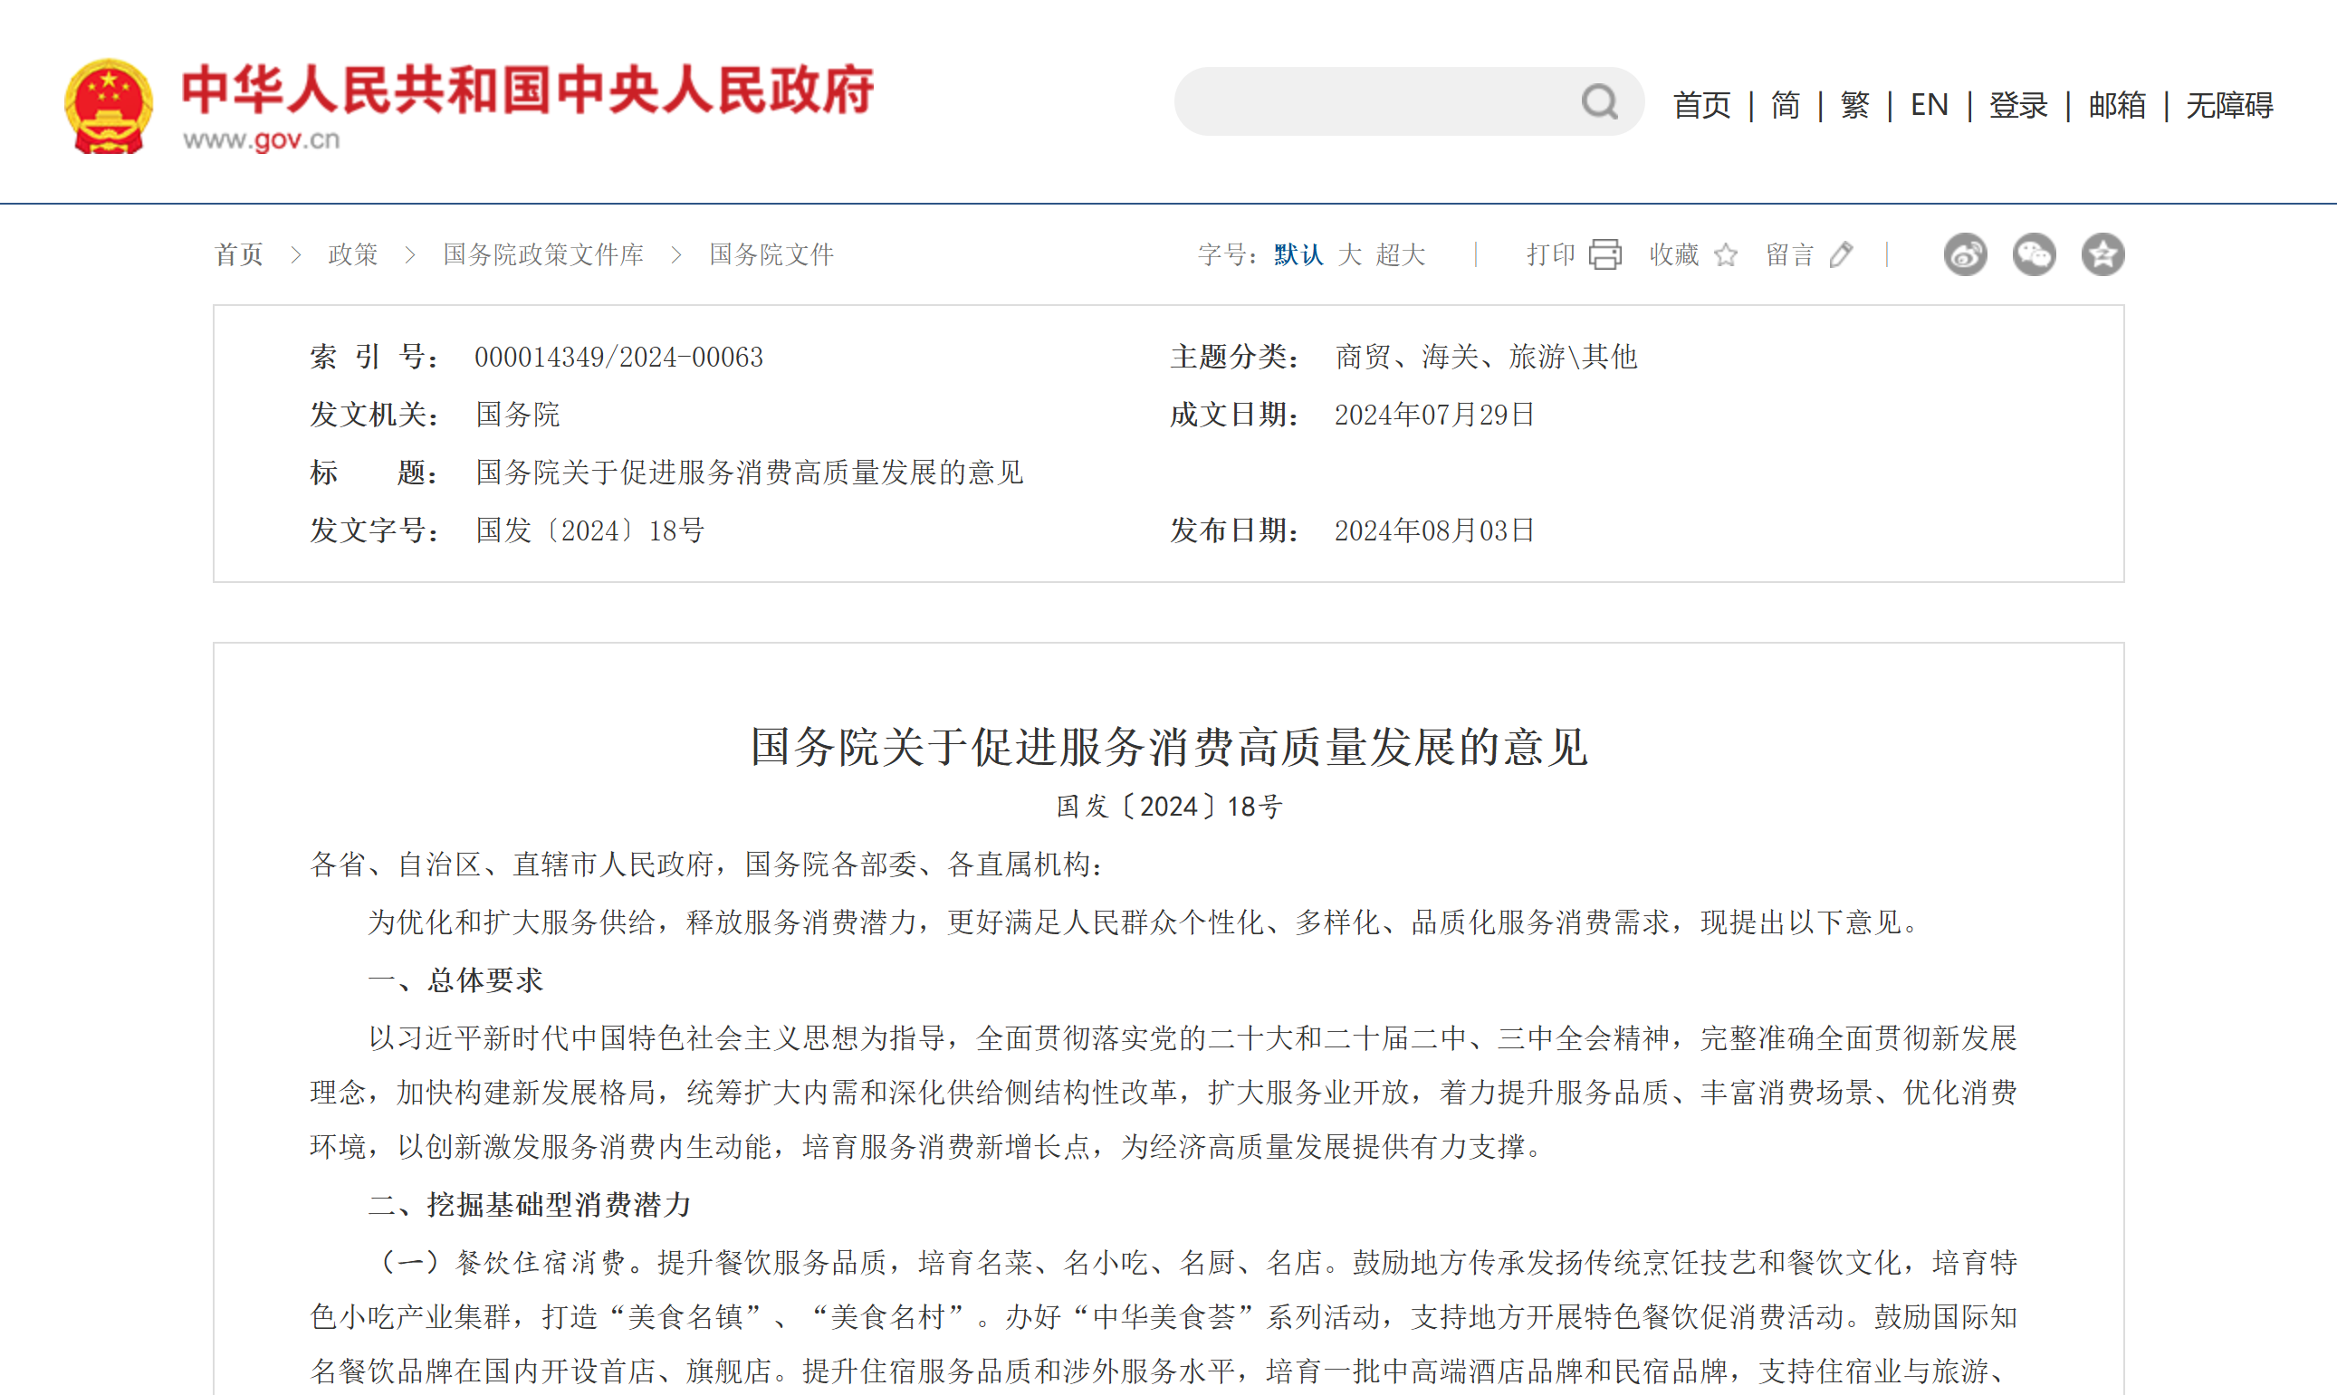The width and height of the screenshot is (2337, 1395).
Task: Select 默认 font size
Action: click(x=1298, y=254)
